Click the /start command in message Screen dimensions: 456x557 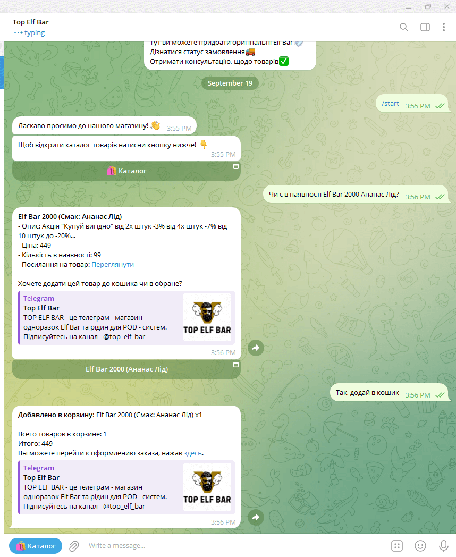[x=390, y=103]
